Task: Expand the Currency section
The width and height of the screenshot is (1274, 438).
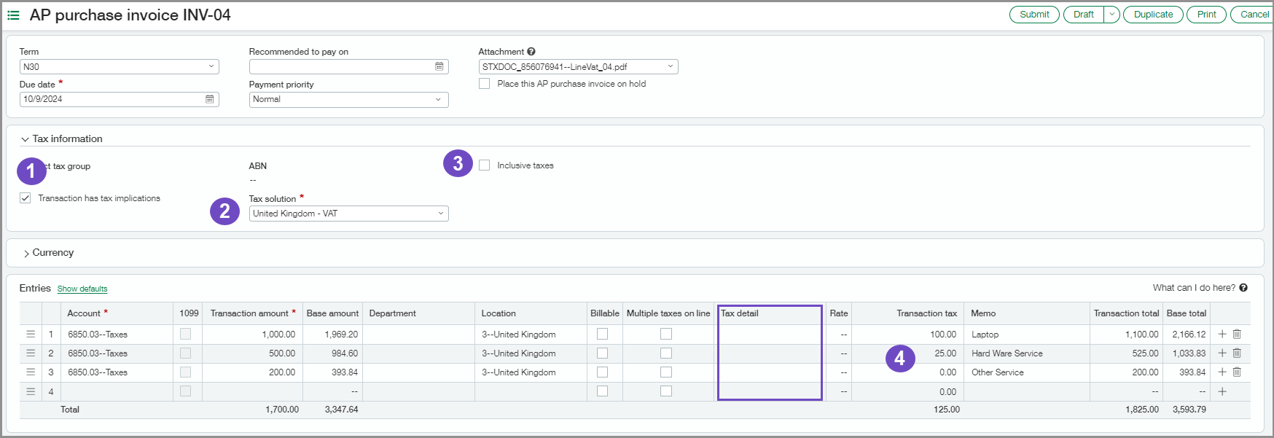Action: click(27, 253)
